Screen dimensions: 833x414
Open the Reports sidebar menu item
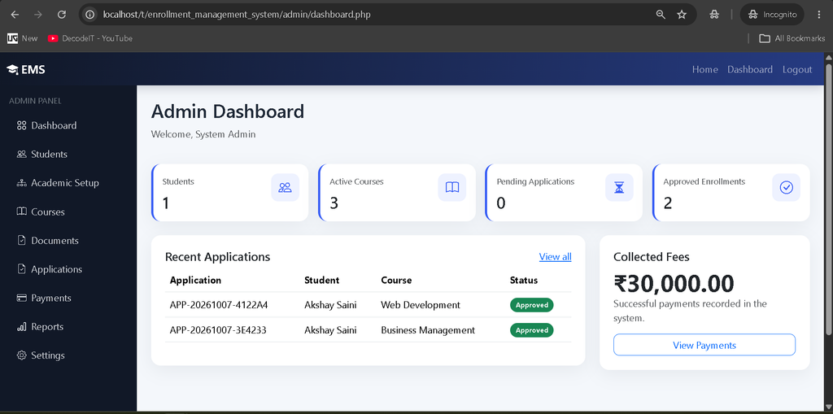point(68,326)
